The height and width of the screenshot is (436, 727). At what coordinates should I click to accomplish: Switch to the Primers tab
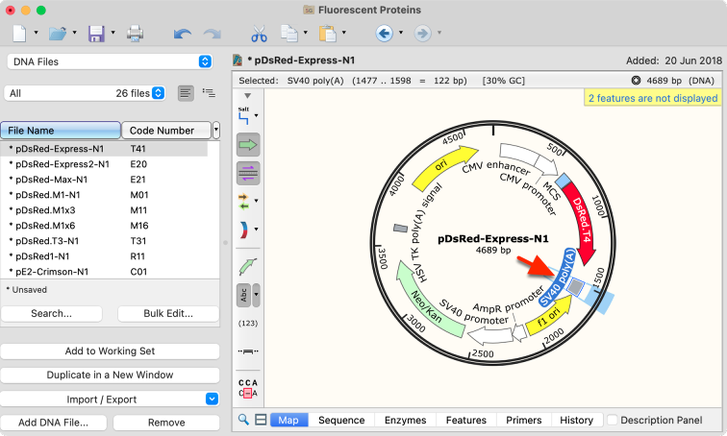click(523, 420)
